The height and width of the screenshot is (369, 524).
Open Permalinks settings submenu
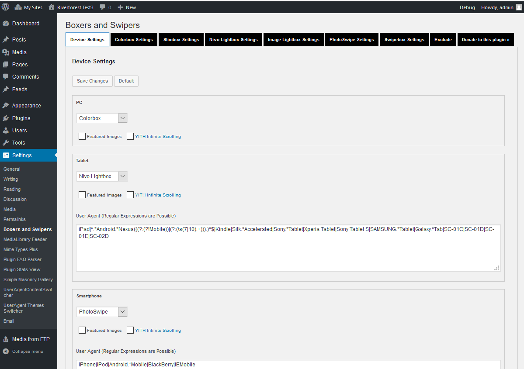pos(15,219)
